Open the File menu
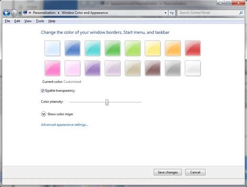The image size is (247, 187). [x=7, y=21]
